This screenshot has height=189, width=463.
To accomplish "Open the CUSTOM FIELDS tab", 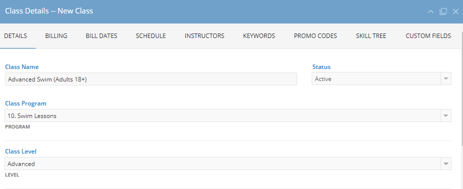I will pyautogui.click(x=428, y=36).
